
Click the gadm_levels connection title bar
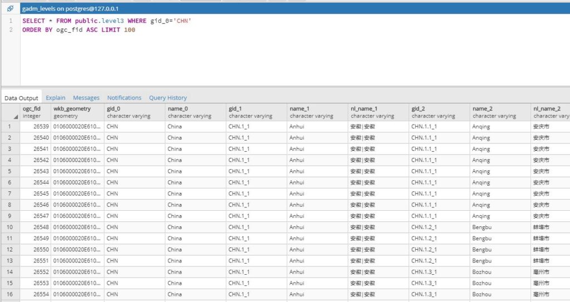coord(70,9)
